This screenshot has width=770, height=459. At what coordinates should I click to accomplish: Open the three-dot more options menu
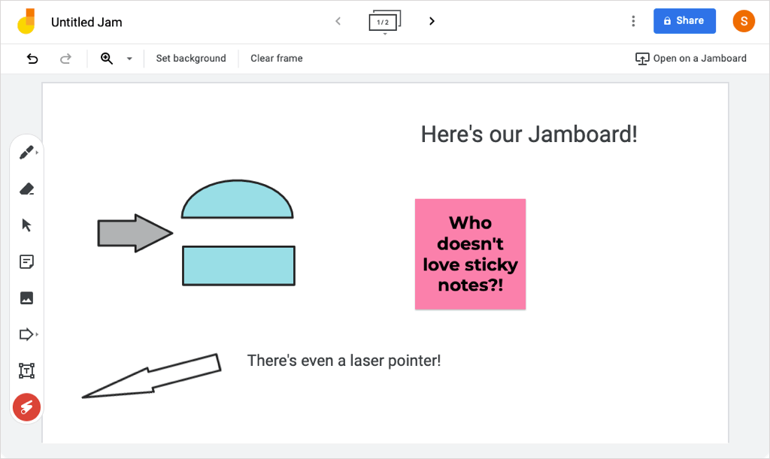pos(633,21)
